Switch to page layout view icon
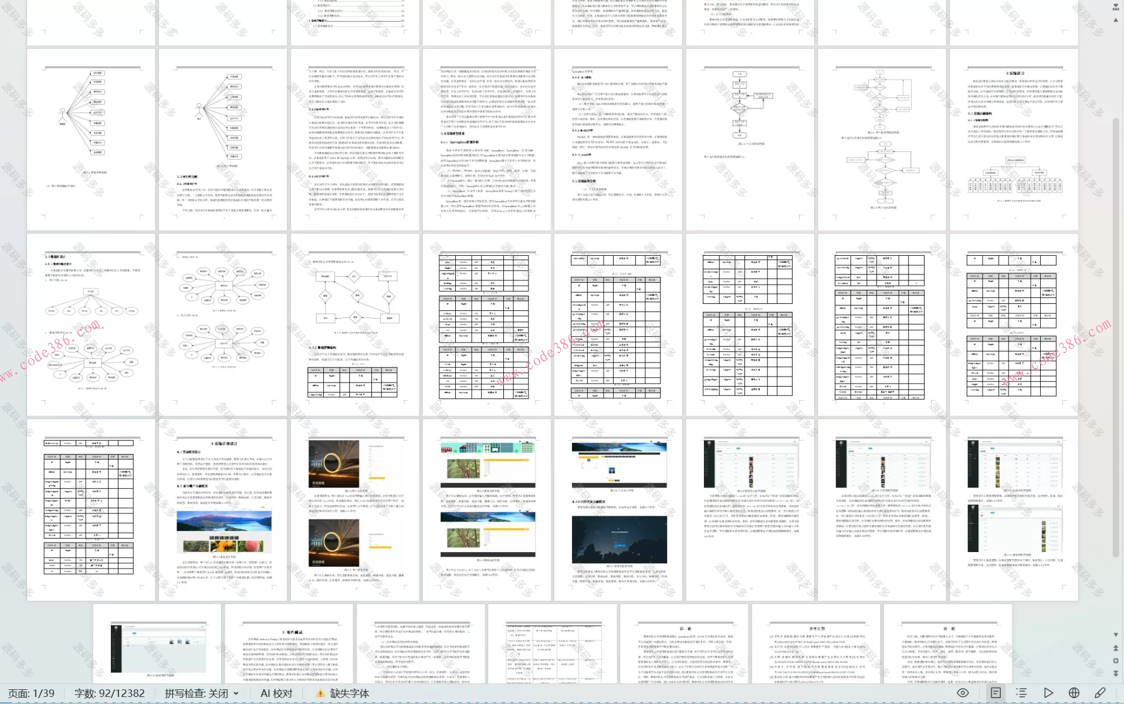Image resolution: width=1124 pixels, height=704 pixels. (996, 693)
